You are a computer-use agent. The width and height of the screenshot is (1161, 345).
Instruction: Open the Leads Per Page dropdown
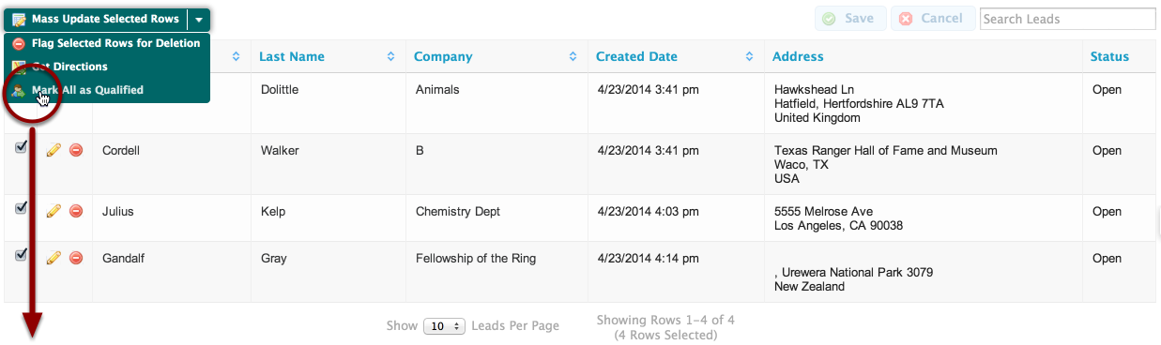pos(445,326)
